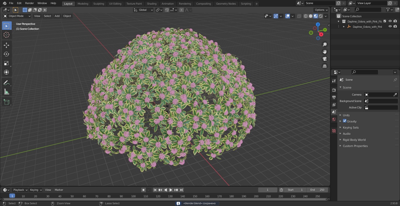Expand the Rigid Body World panel
The image size is (400, 206).
pos(354,140)
